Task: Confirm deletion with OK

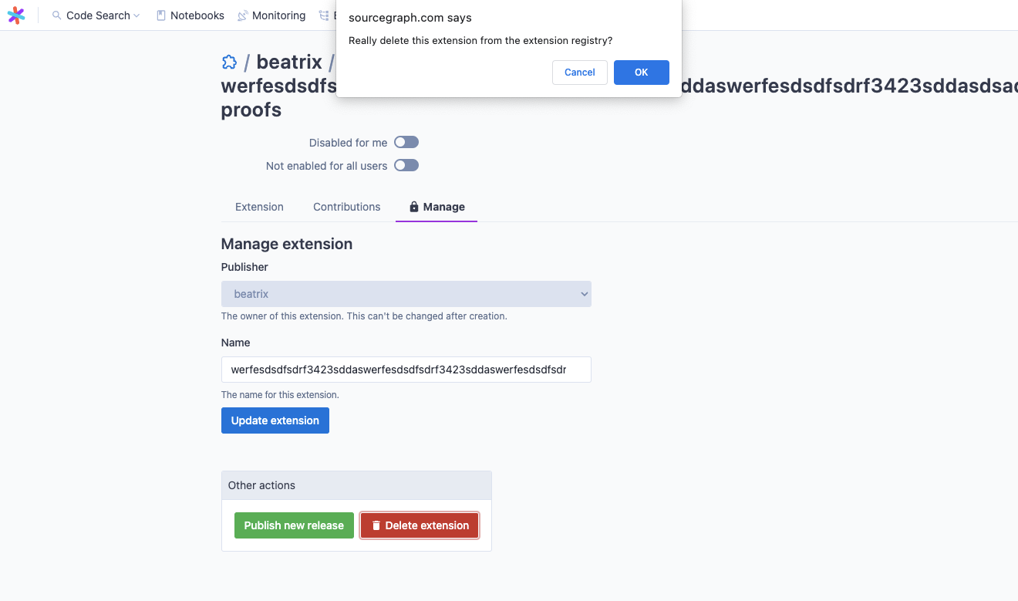Action: point(642,73)
